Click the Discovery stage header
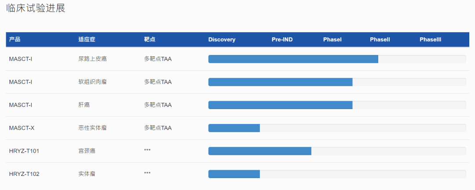The image size is (475, 190). tap(222, 40)
